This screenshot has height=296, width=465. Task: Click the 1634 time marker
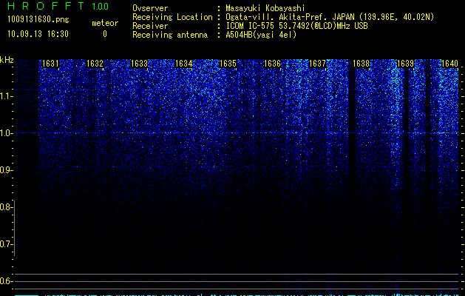[x=183, y=64]
